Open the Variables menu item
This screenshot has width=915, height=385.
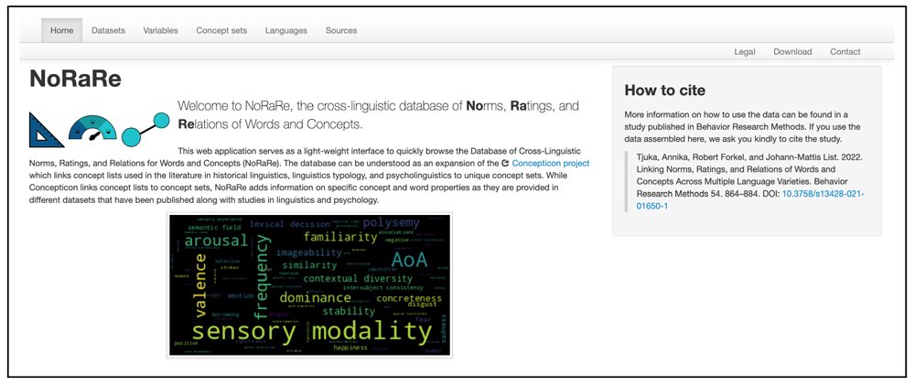pos(160,30)
